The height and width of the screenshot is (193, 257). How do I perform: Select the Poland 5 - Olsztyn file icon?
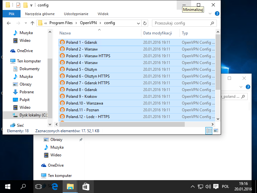[62, 69]
